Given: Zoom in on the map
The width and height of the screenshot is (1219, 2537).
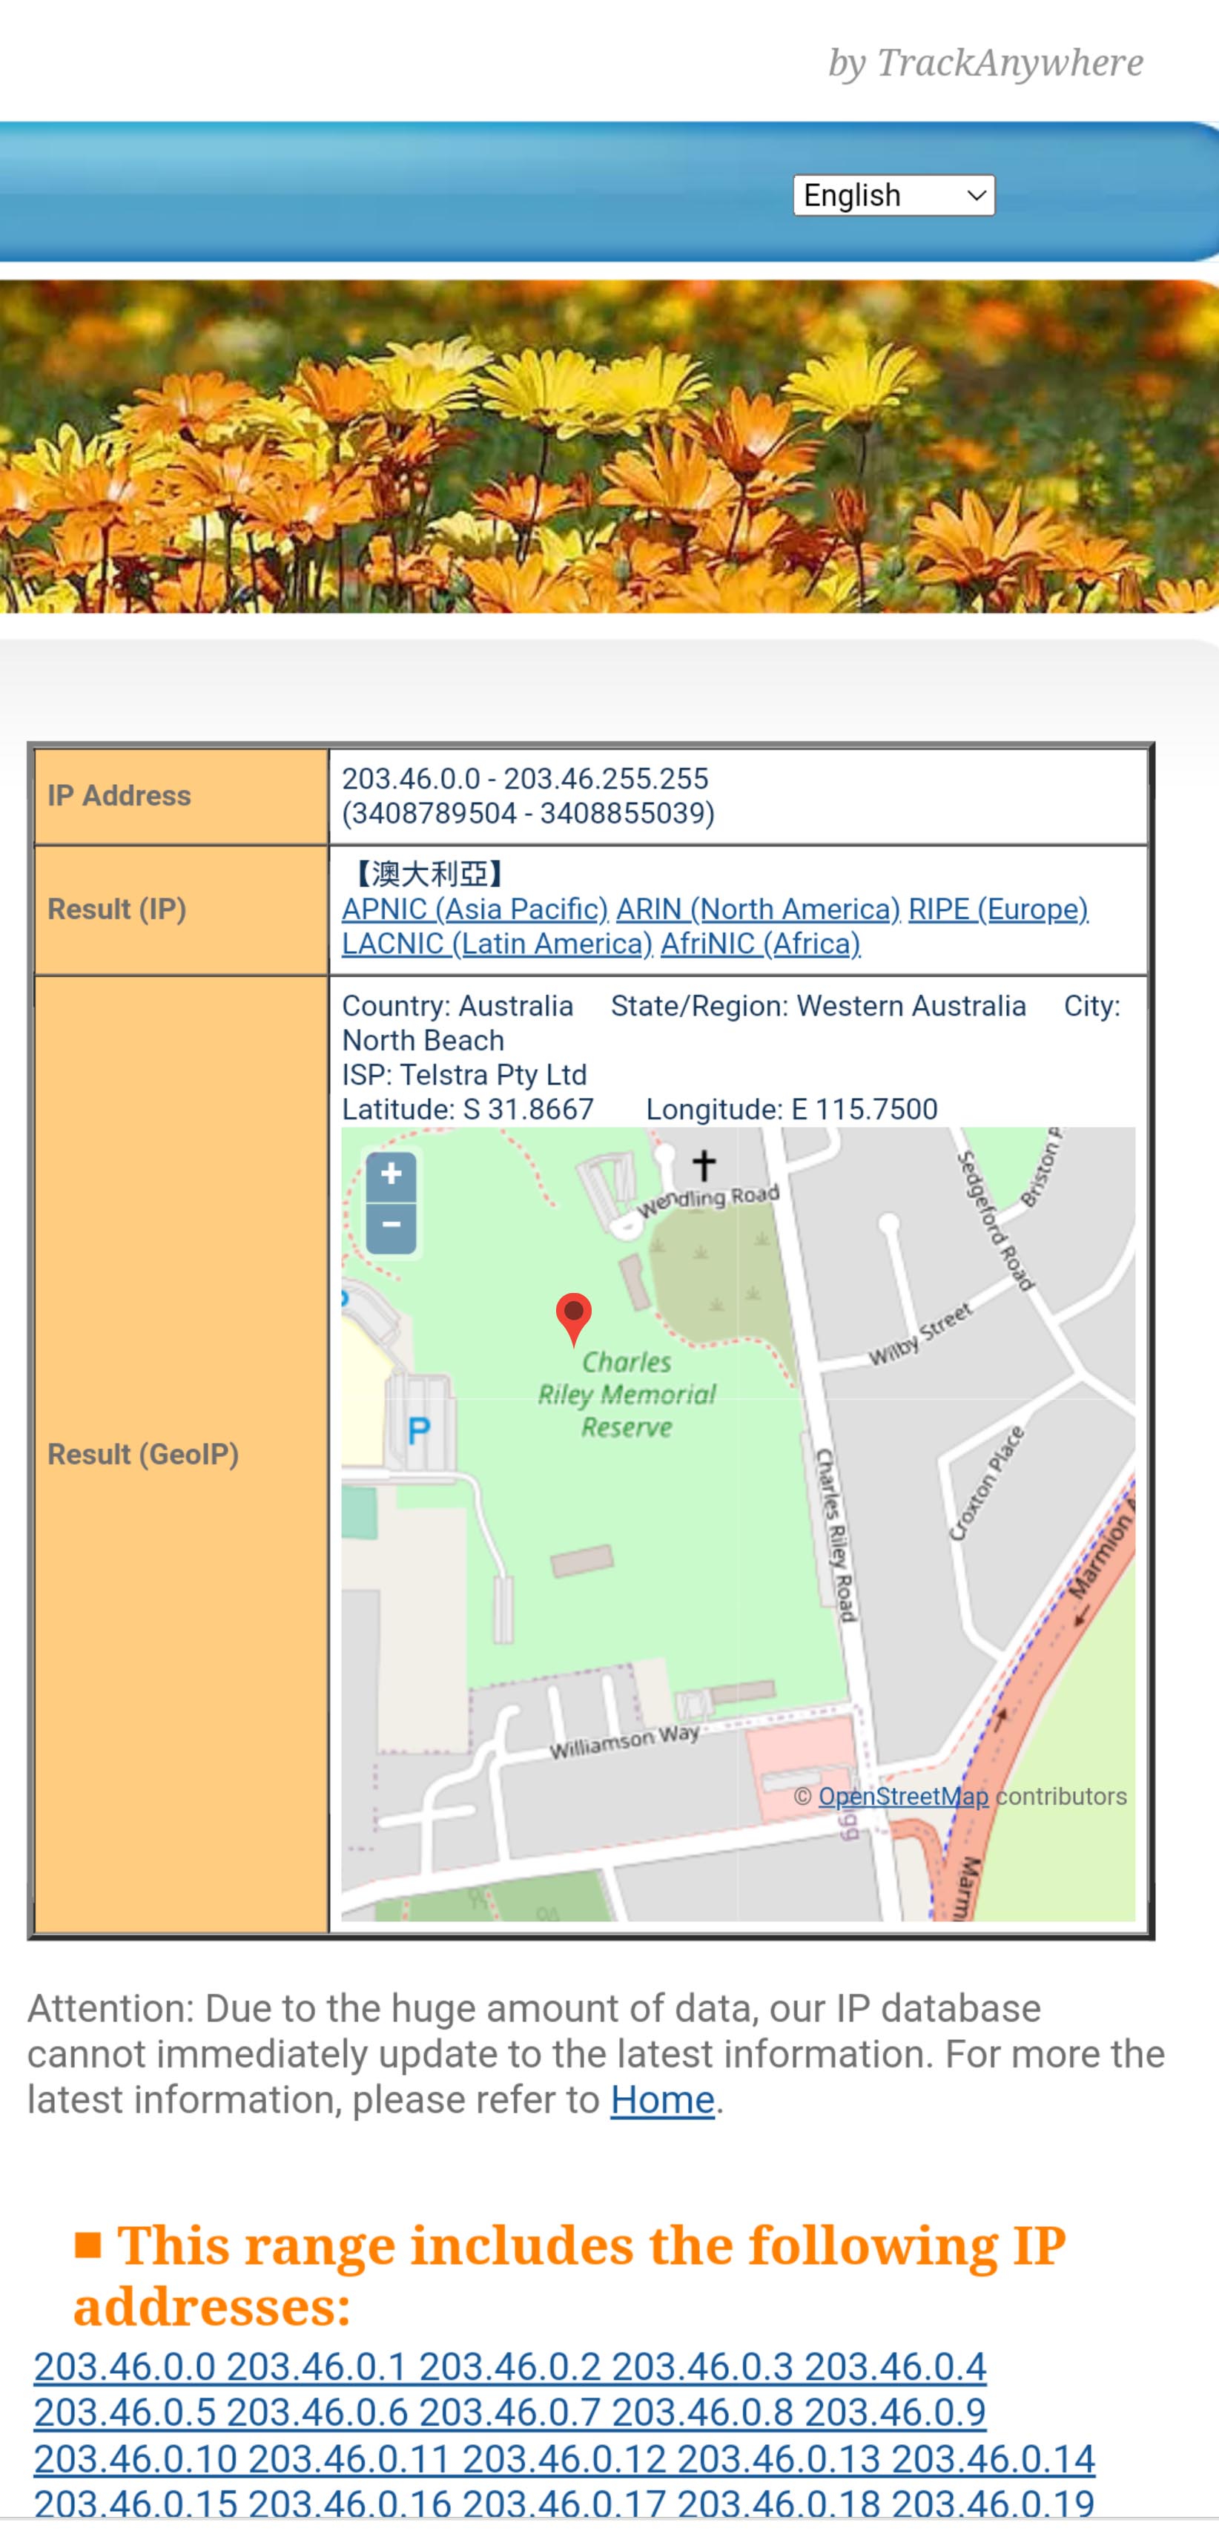Looking at the screenshot, I should tap(391, 1175).
